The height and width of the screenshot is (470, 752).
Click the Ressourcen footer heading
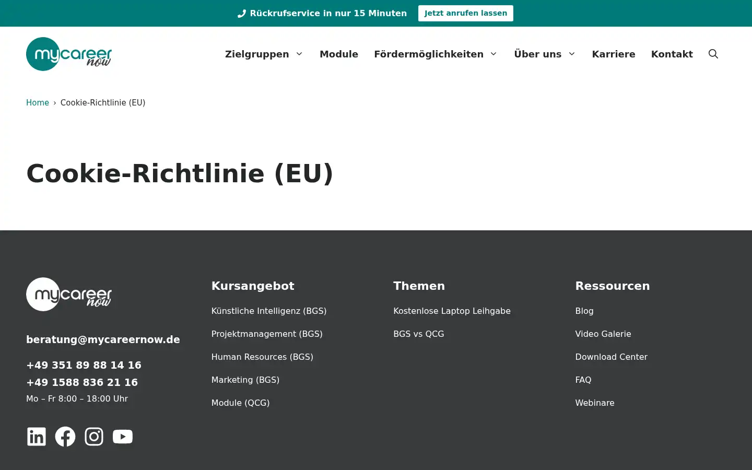coord(613,286)
